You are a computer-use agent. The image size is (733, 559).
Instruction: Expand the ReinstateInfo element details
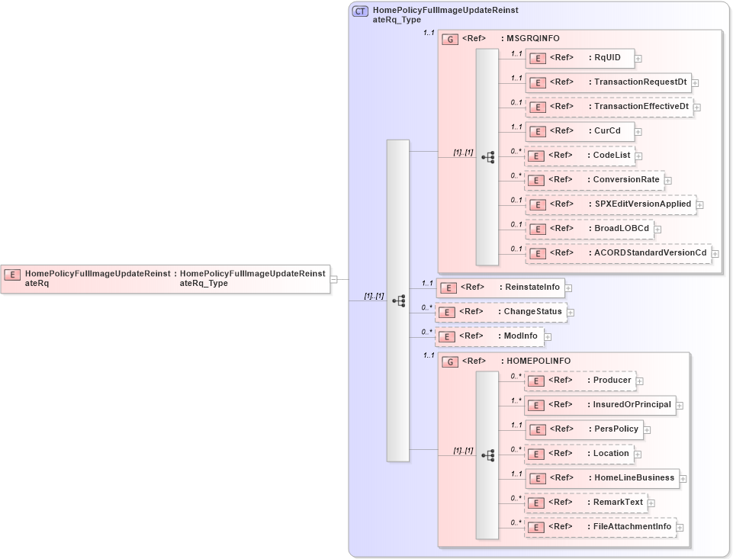569,288
